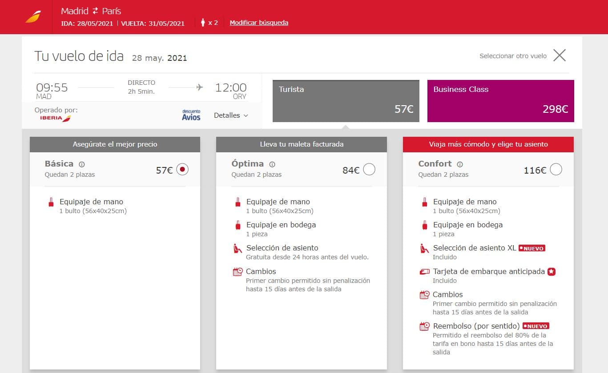The width and height of the screenshot is (608, 373).
Task: Click the arrival time 12:00
Action: [231, 87]
